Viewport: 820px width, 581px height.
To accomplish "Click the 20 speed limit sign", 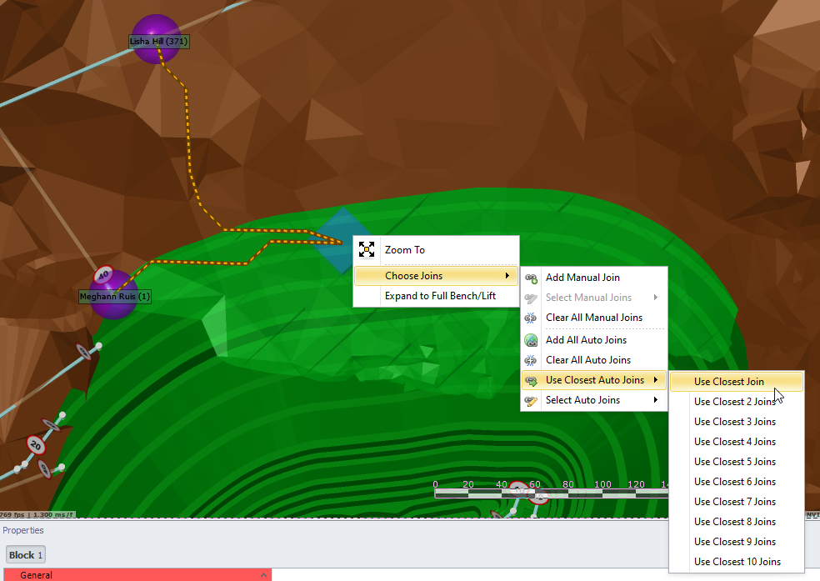I will pyautogui.click(x=36, y=445).
